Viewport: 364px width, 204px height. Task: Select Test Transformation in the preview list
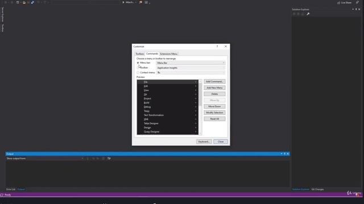pos(168,115)
